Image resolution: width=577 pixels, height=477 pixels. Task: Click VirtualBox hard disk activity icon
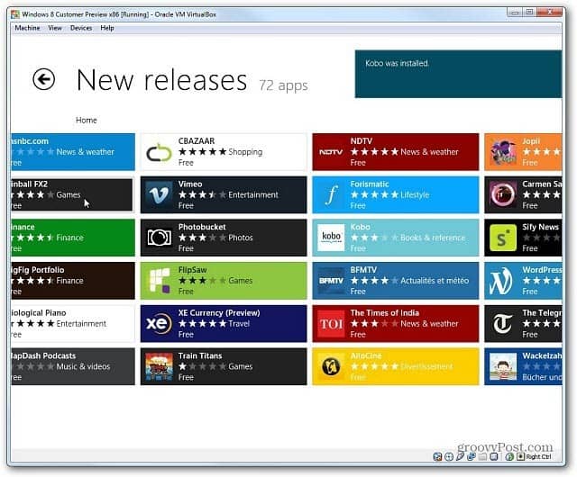tap(437, 457)
